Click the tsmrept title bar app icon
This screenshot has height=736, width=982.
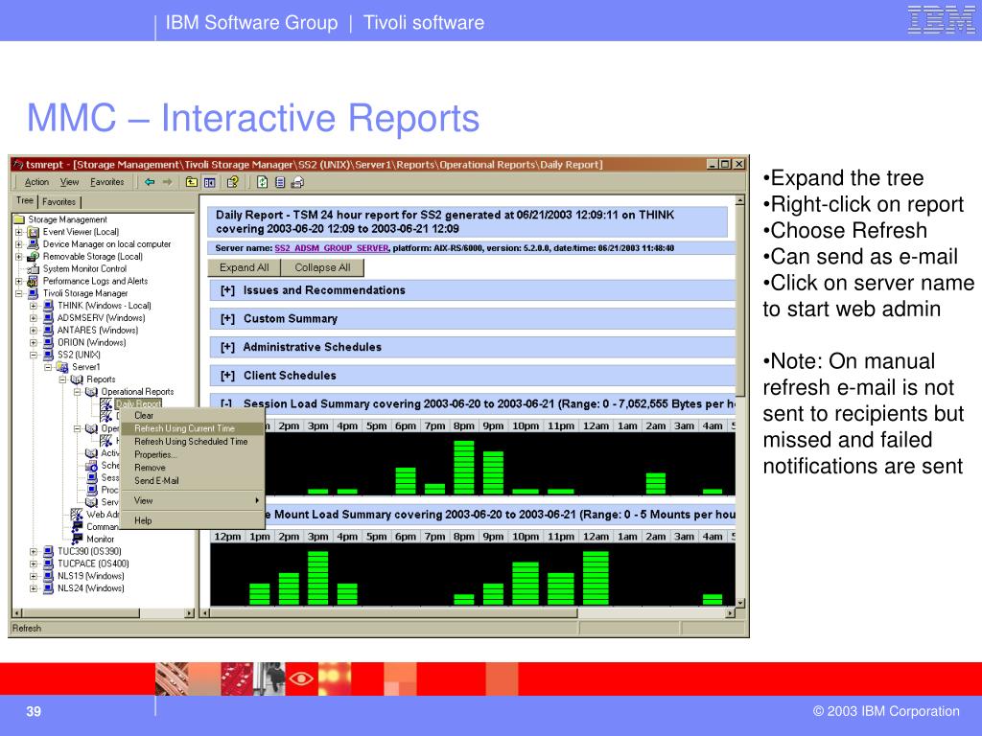pyautogui.click(x=18, y=165)
